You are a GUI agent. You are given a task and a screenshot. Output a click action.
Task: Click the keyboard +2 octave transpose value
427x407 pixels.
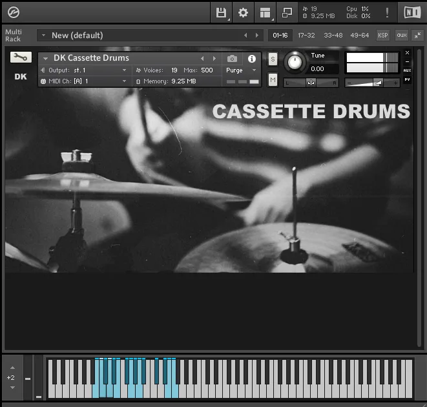click(11, 377)
